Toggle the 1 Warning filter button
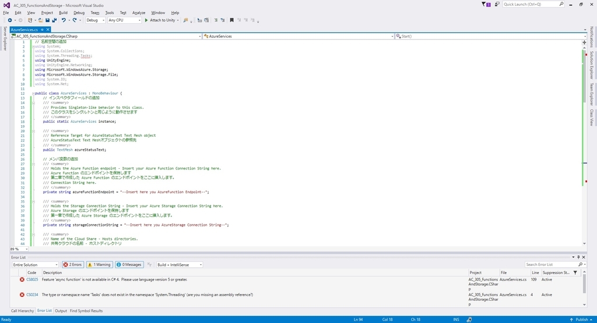 100,264
